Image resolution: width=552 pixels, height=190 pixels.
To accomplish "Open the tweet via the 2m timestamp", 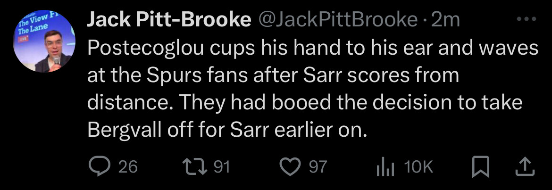I will pos(445,20).
